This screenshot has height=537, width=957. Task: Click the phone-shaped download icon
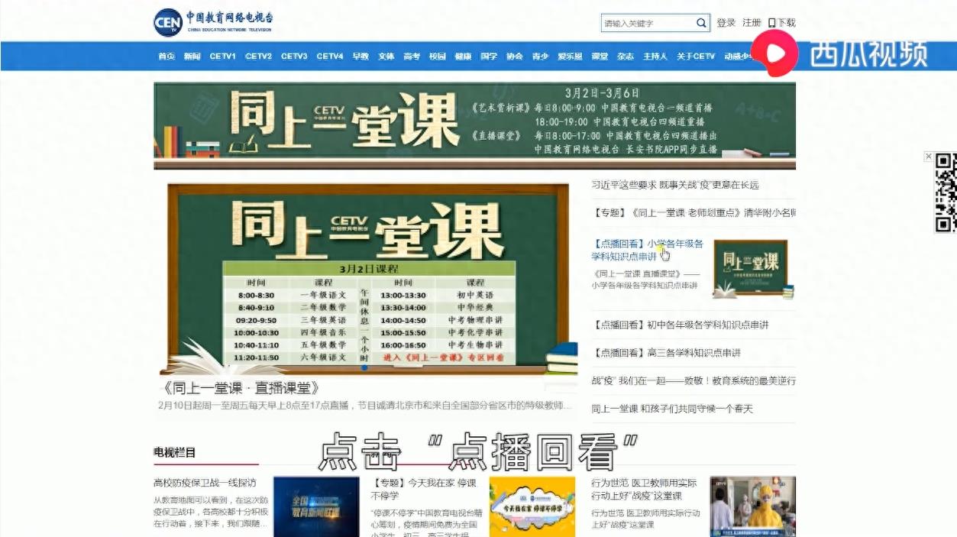point(772,23)
